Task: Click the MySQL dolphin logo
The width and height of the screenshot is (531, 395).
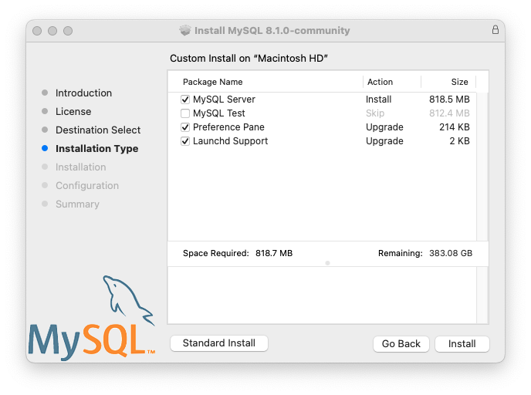Action: tap(91, 320)
